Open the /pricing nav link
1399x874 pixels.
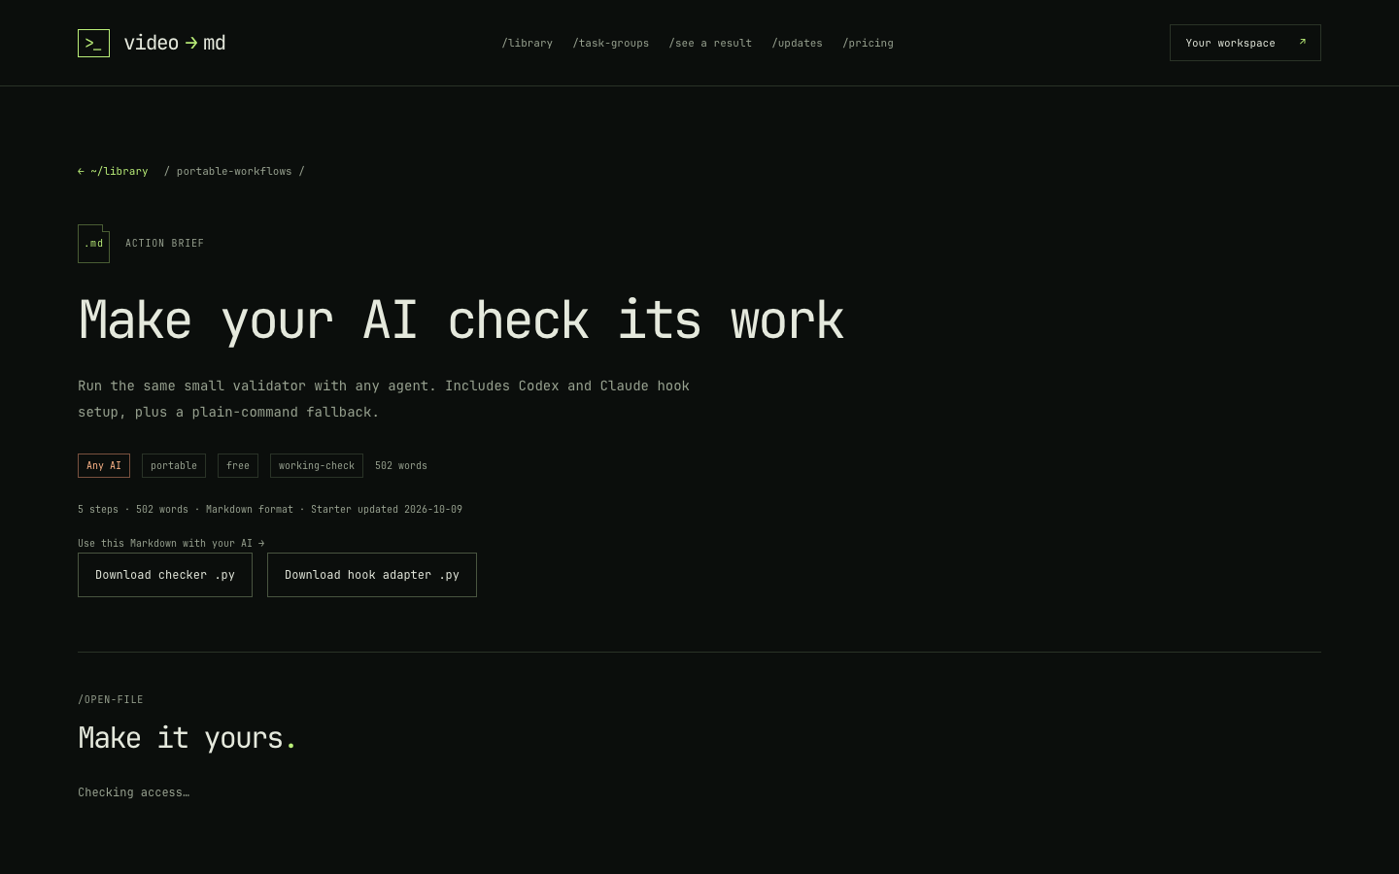[x=869, y=43]
